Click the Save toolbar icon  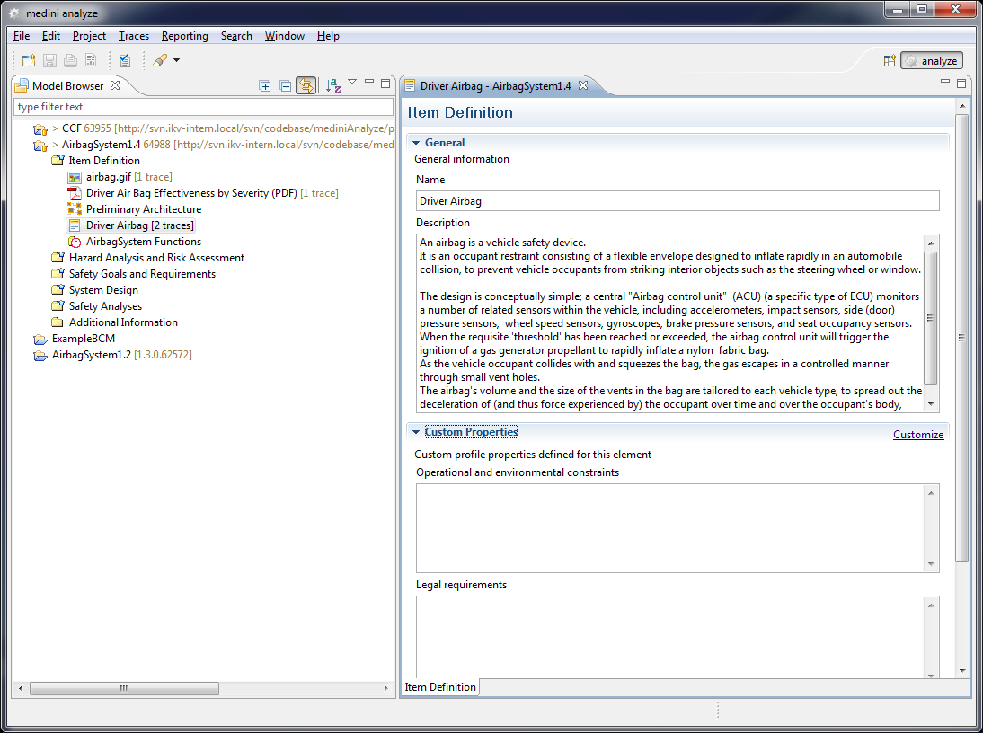pyautogui.click(x=50, y=60)
